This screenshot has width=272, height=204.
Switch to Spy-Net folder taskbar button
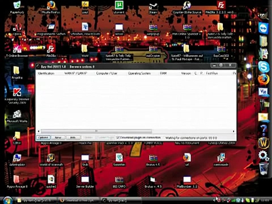[x=36, y=200]
